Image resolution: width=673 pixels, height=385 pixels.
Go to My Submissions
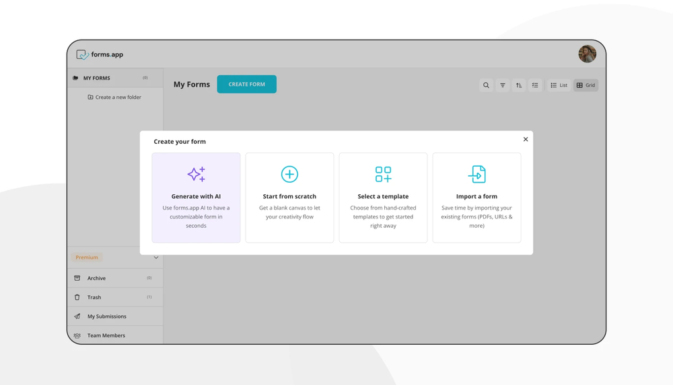pos(106,316)
